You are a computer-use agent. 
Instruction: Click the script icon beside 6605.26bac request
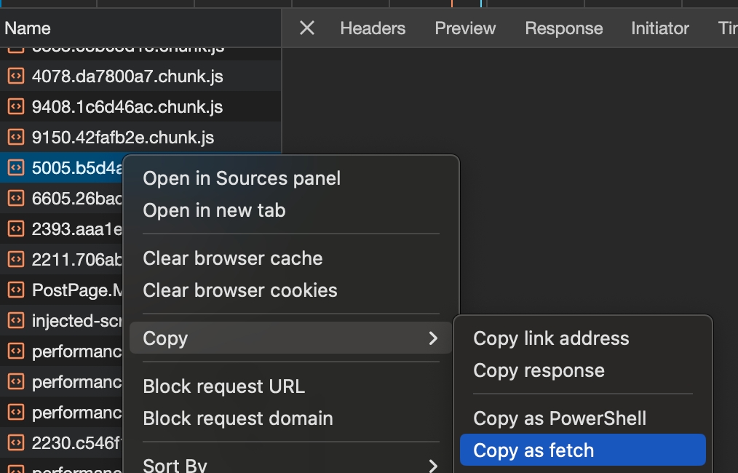[15, 199]
